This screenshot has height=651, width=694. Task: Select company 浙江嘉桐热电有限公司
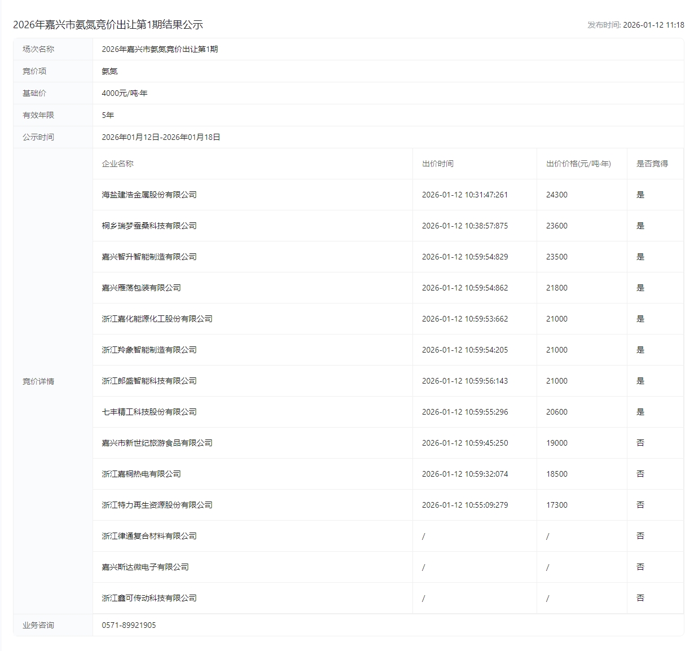click(x=141, y=474)
